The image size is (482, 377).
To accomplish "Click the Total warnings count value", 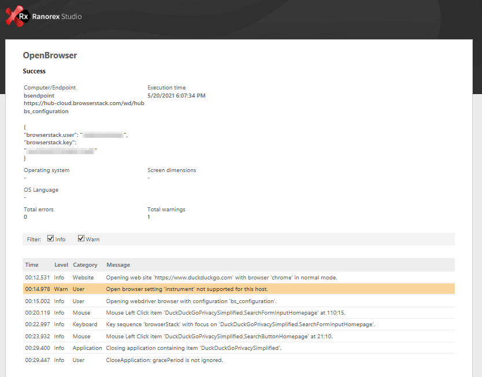I will pos(149,217).
